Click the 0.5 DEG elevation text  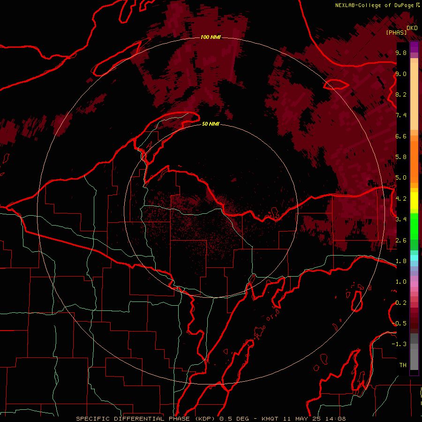point(234,419)
